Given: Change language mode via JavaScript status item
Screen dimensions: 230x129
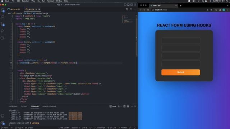Looking at the screenshot, I should (100, 128).
